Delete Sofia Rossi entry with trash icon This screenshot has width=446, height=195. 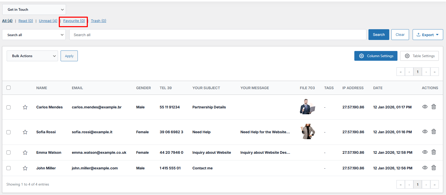(x=433, y=131)
